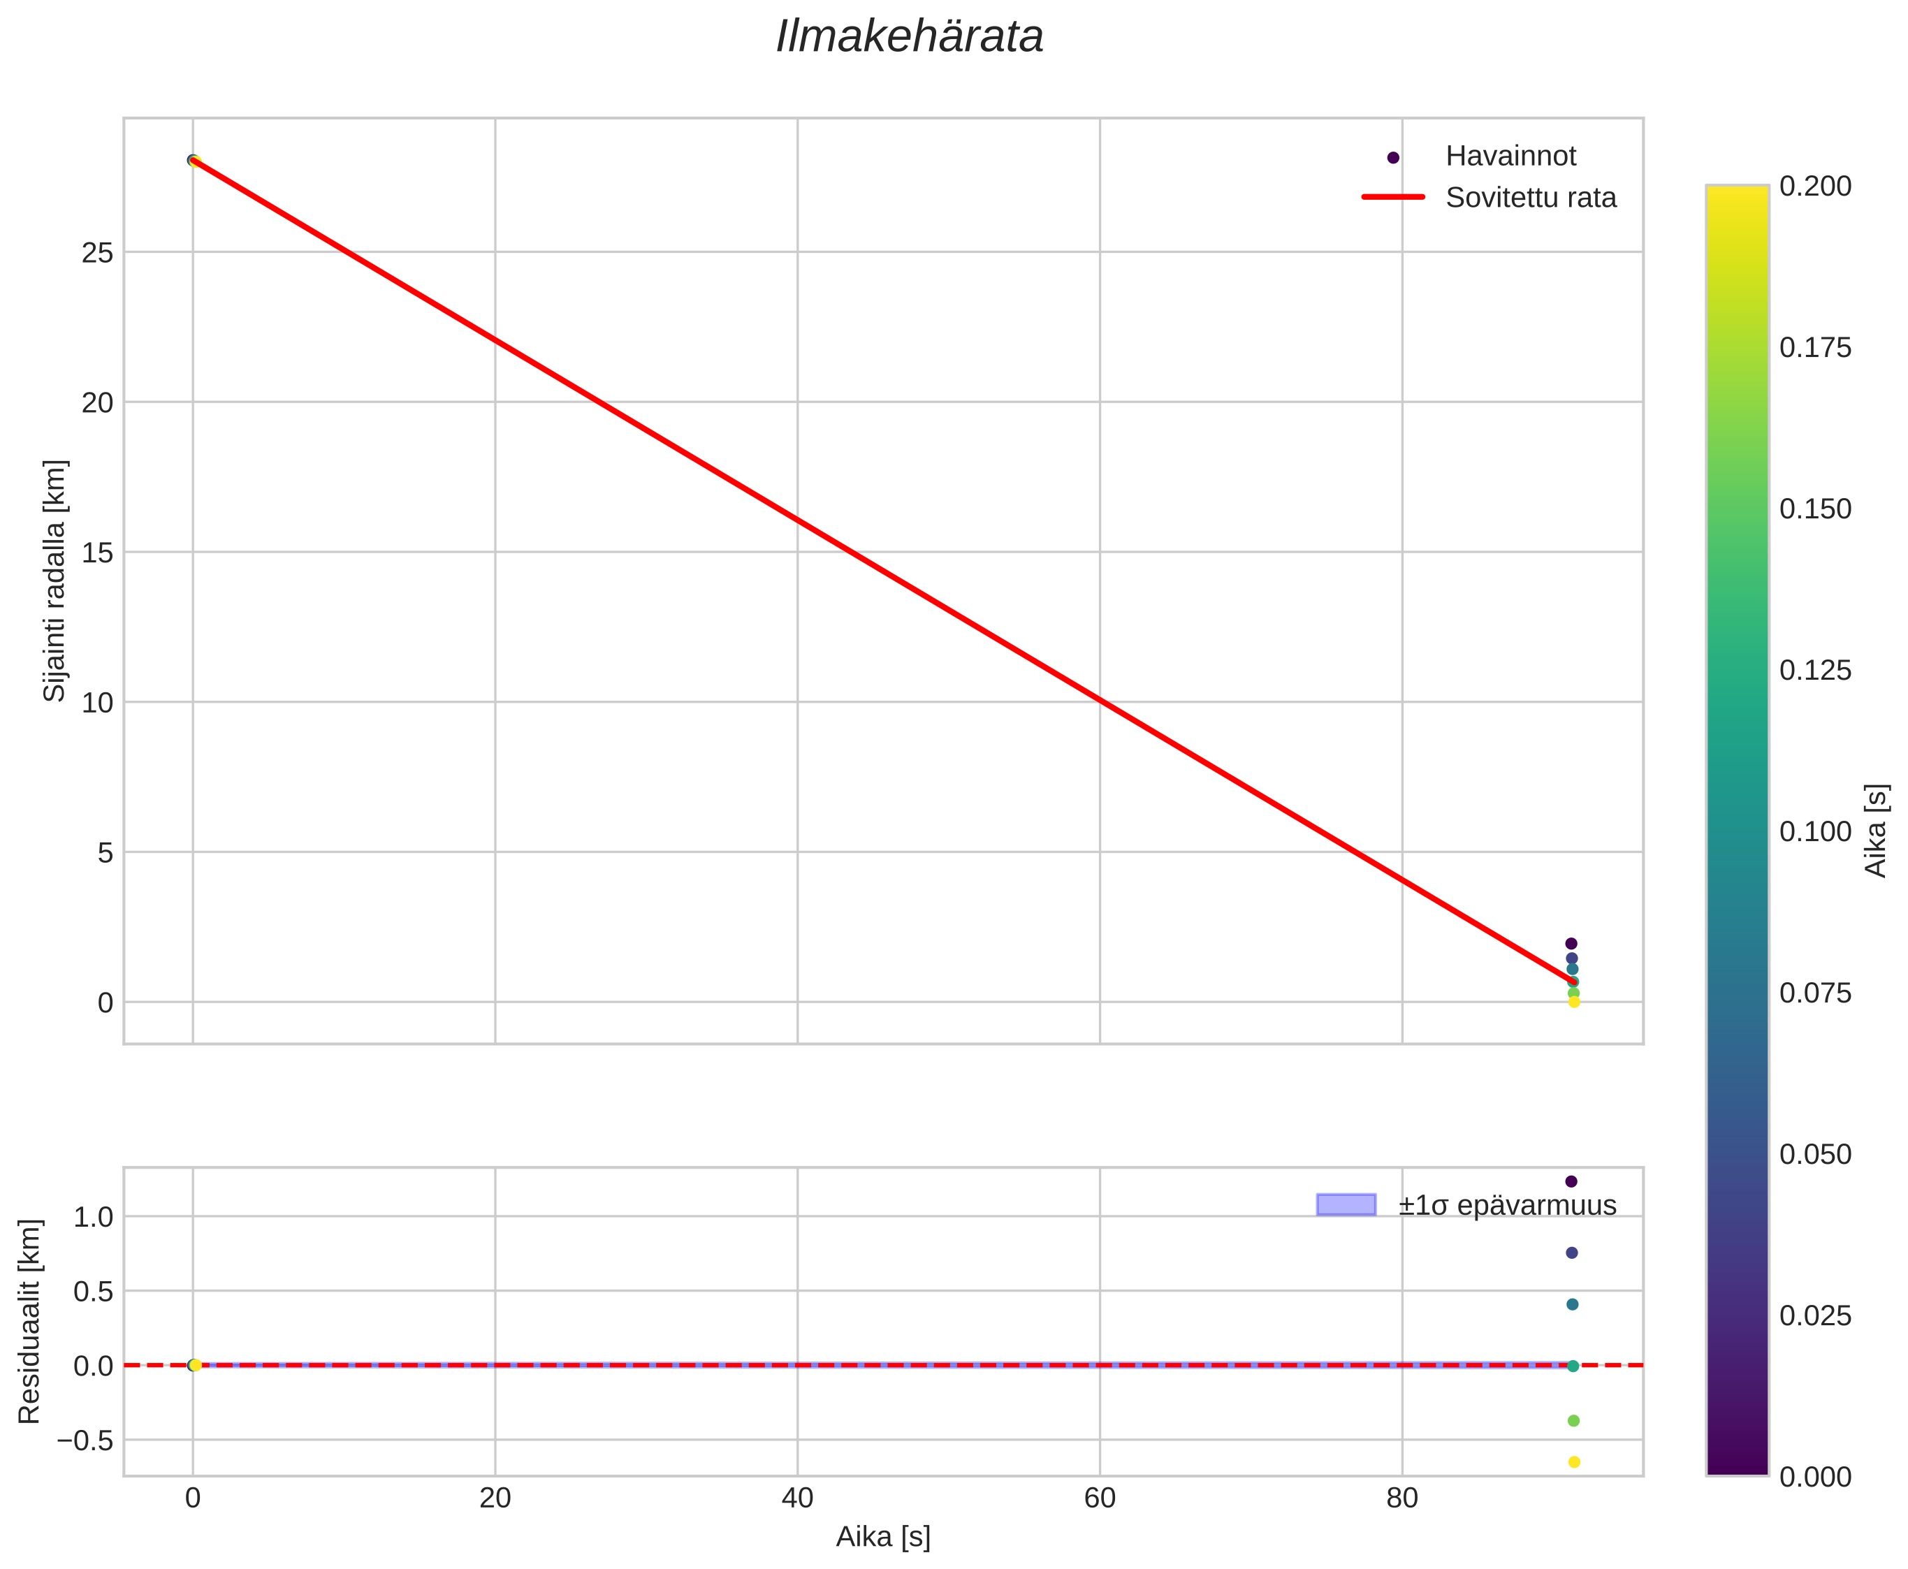
Task: Click the Sijainti radalla [km] y-axis label
Action: (54, 581)
